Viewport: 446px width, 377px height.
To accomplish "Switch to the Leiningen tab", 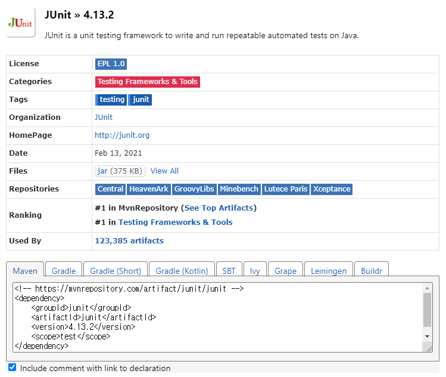I will (x=329, y=270).
